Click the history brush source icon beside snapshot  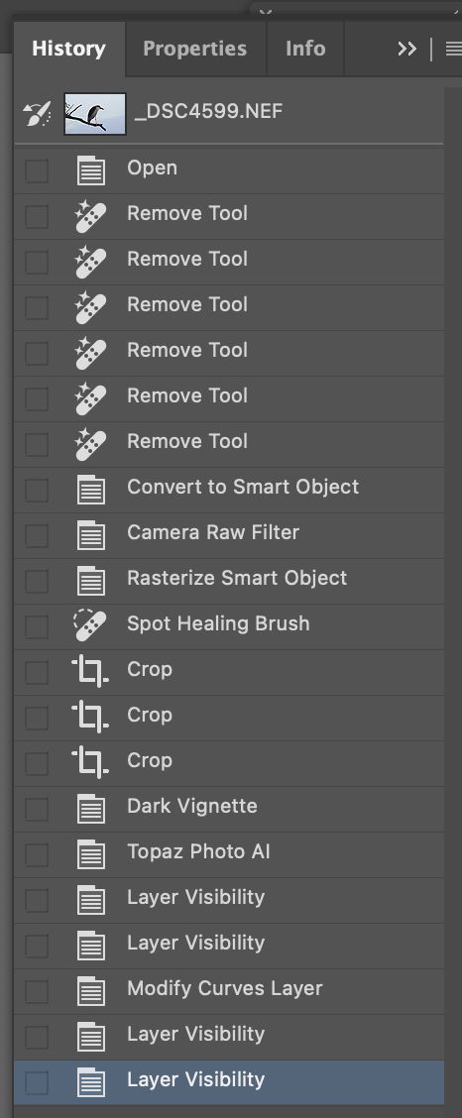pyautogui.click(x=37, y=113)
